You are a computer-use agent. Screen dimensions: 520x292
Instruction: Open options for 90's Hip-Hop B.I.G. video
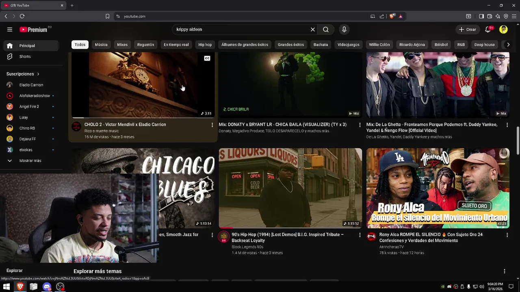[360, 235]
